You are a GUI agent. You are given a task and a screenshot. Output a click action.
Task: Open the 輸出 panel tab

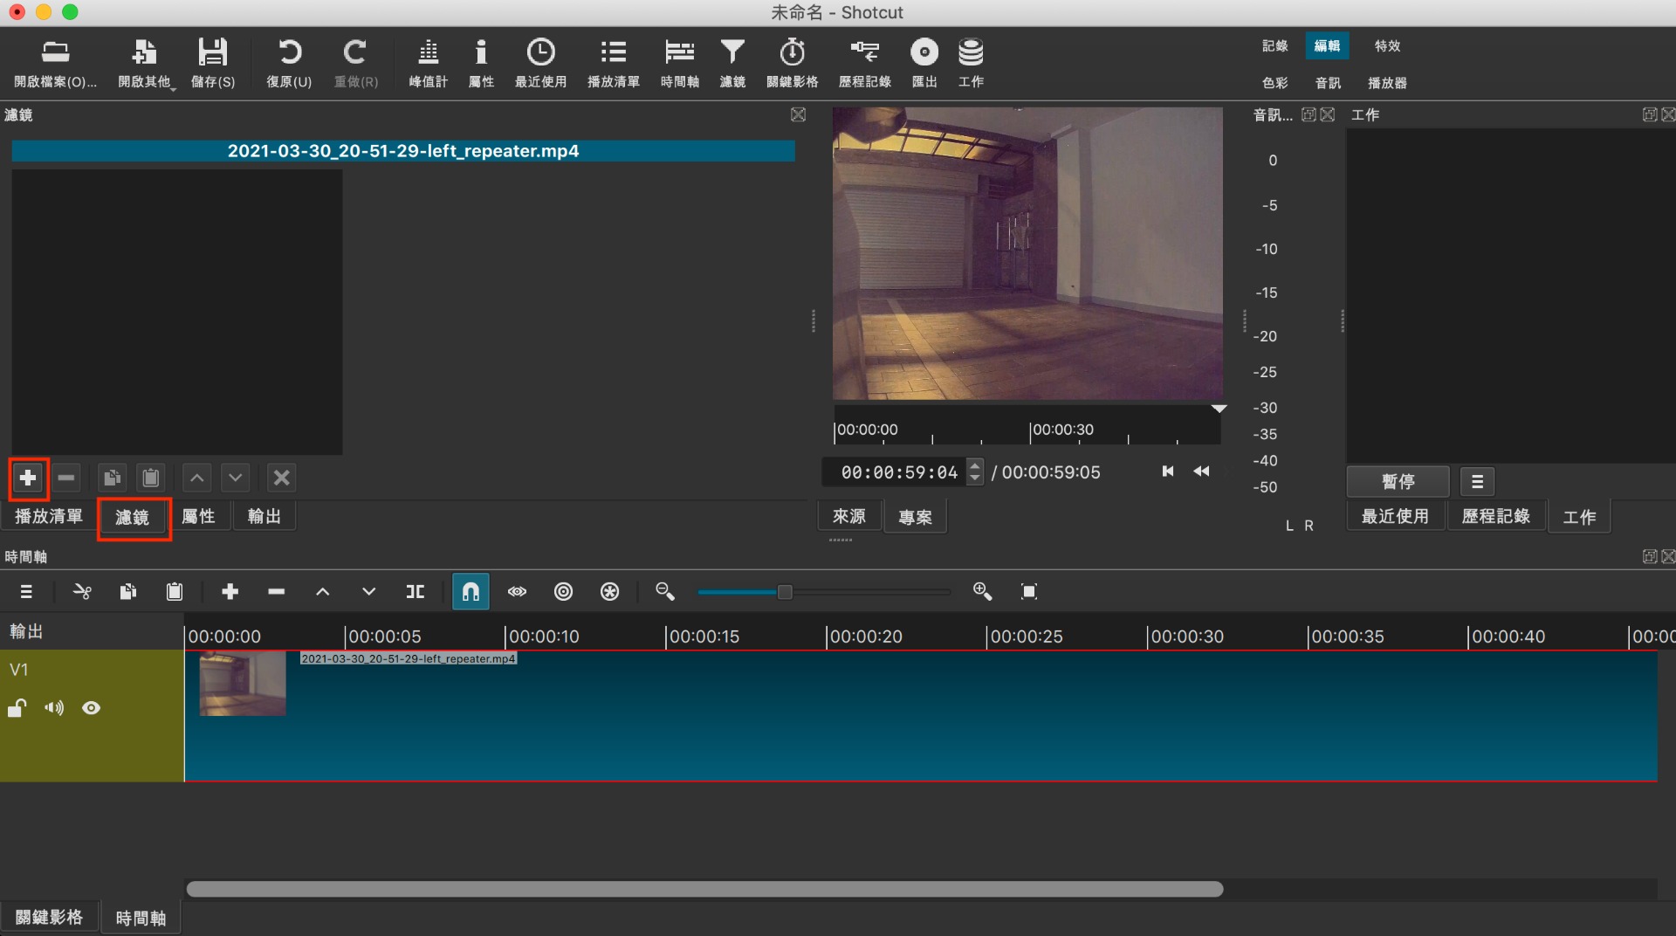coord(264,517)
